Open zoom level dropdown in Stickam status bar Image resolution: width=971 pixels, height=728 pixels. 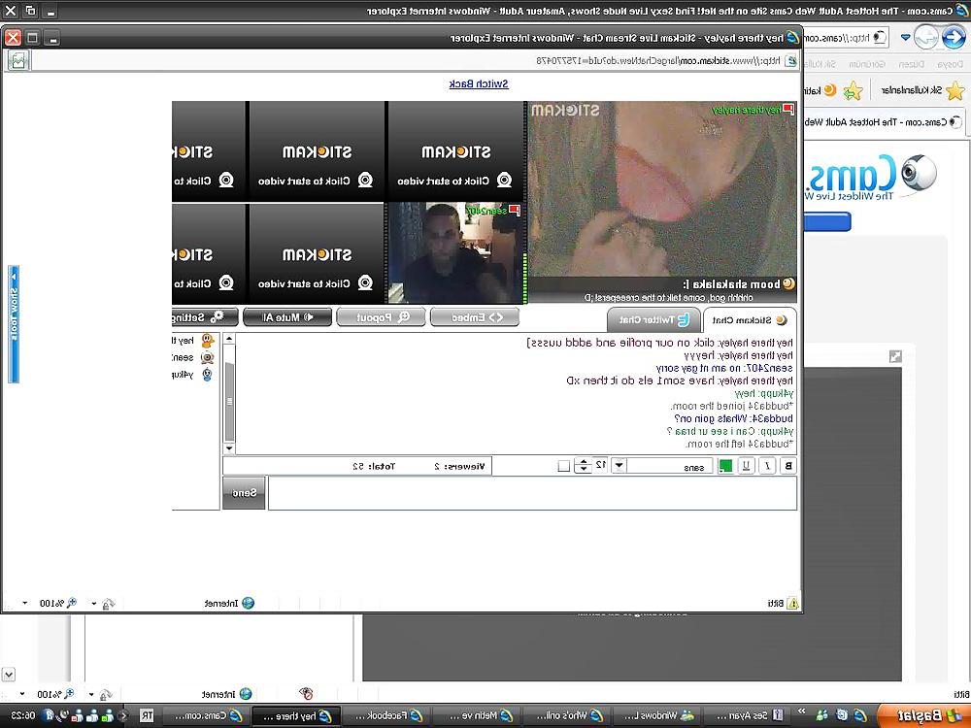click(25, 603)
